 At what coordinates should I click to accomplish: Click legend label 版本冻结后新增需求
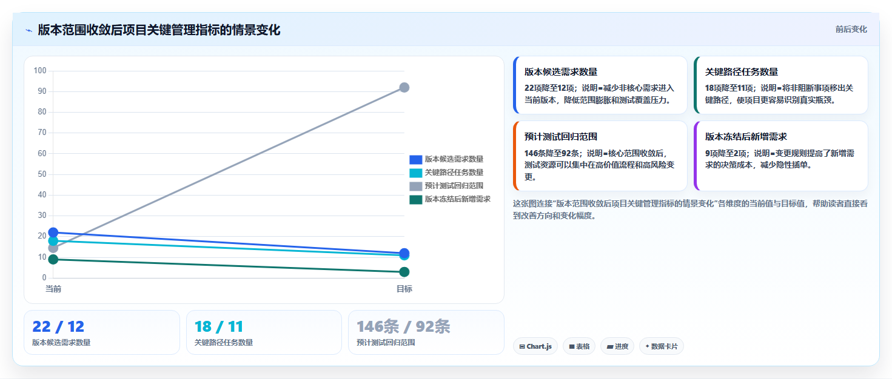tap(458, 199)
